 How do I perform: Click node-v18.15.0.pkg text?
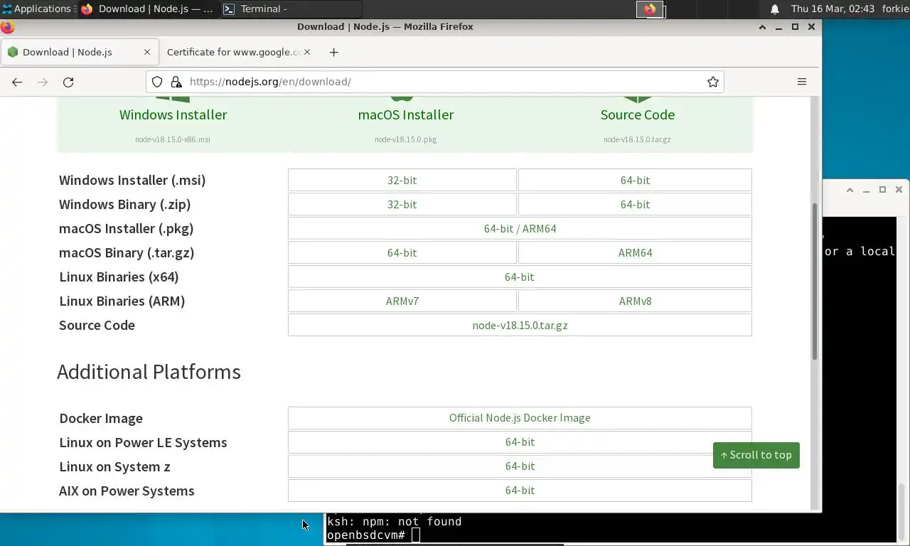click(x=406, y=139)
